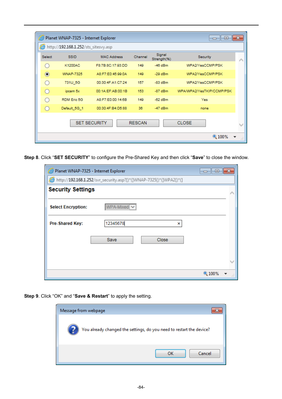Close the site survey window via X
282x399 pixels.
point(238,38)
